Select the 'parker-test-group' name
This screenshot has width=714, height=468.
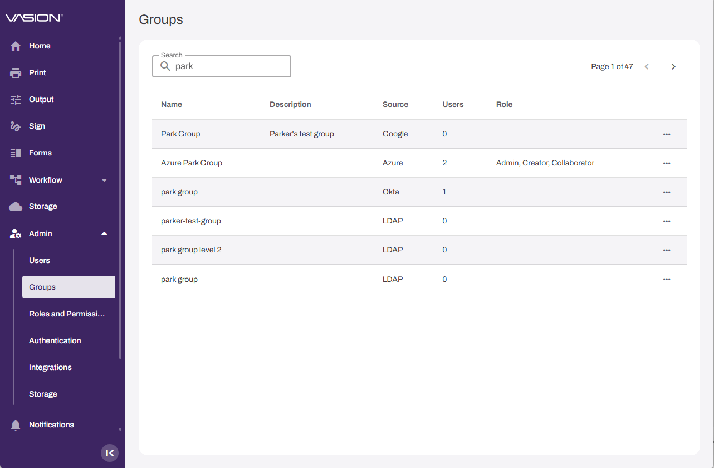(191, 221)
